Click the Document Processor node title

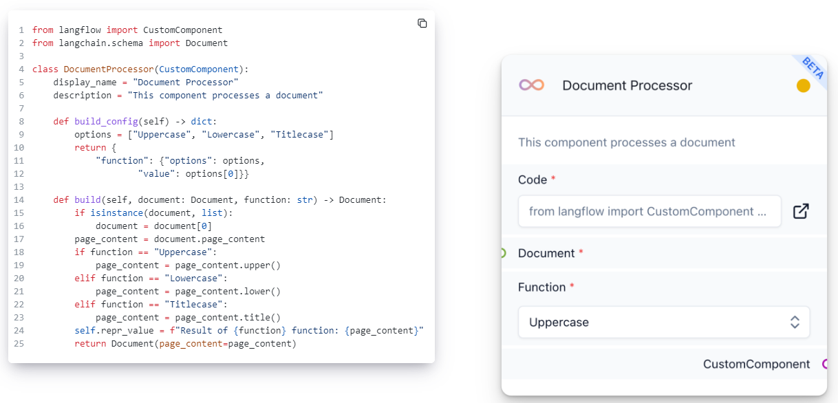[621, 85]
